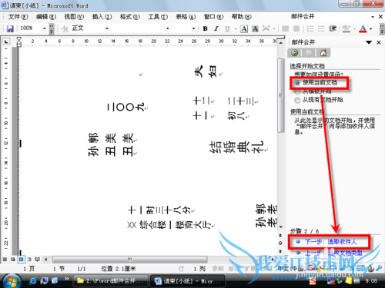Apply Italic formatting
385x288 pixels.
click(216, 28)
